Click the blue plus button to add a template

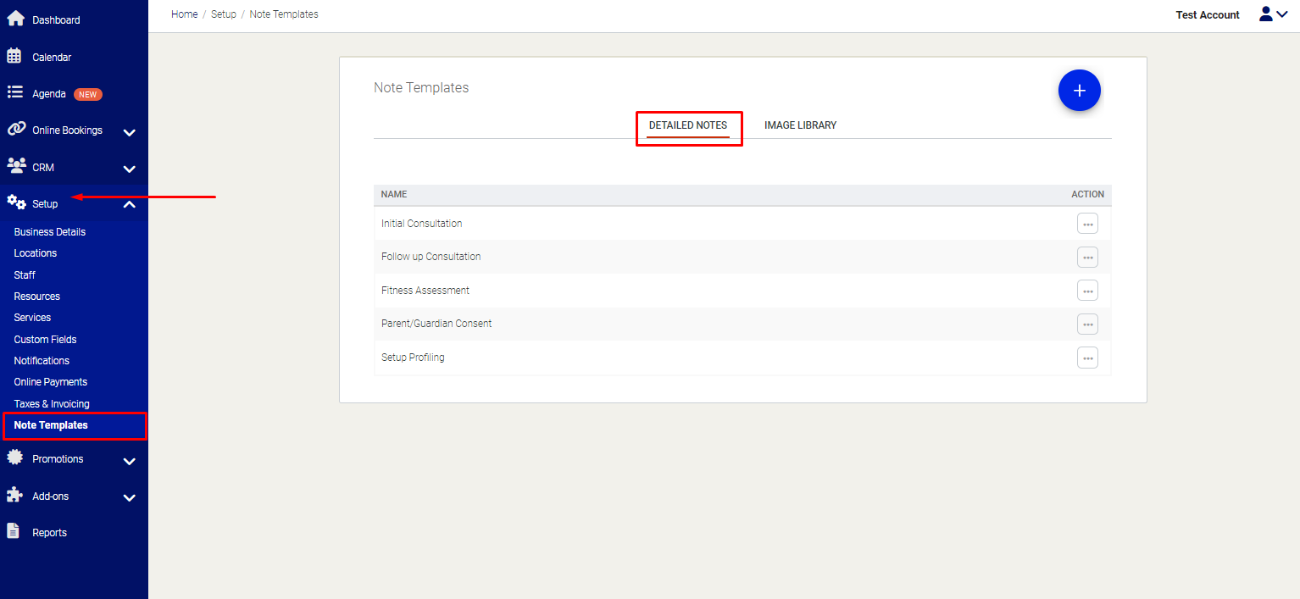1079,90
